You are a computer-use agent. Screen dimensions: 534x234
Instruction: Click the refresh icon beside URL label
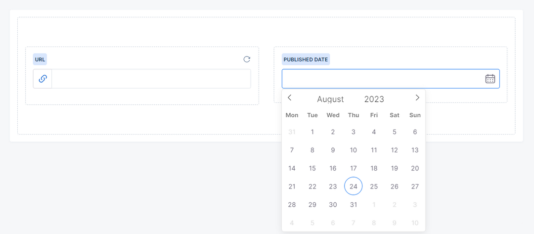247,59
